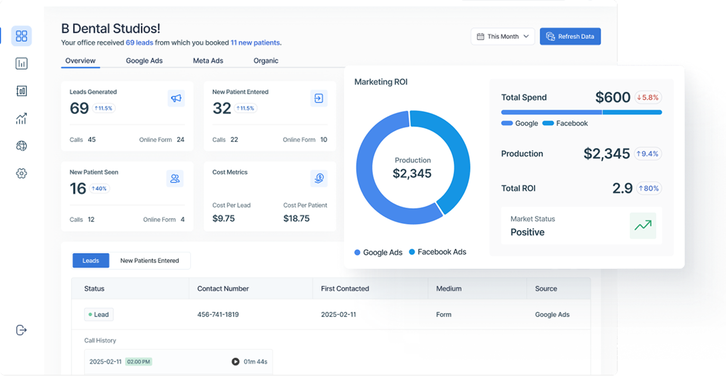Click the Google segment of spend bar

coord(551,112)
